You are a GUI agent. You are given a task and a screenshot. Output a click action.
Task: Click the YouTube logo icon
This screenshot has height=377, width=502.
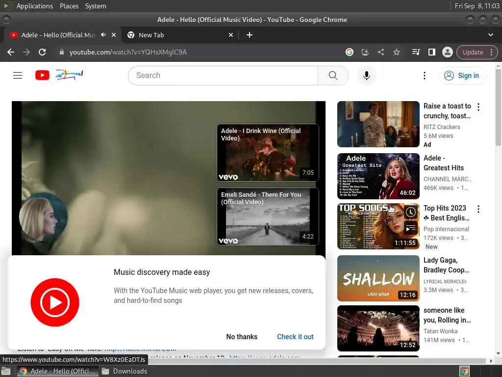coord(42,75)
